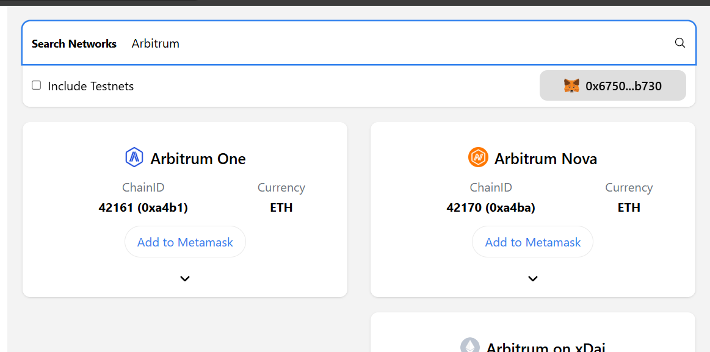Click the Arbitrum Nova orange logo icon

point(478,157)
